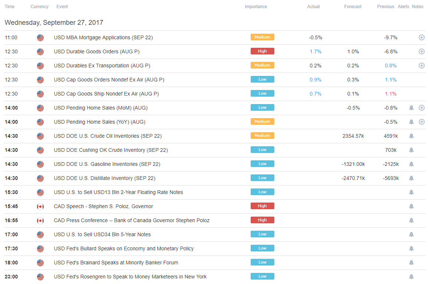
Task: Click red High badge on Durable Goods Orders
Action: [262, 51]
